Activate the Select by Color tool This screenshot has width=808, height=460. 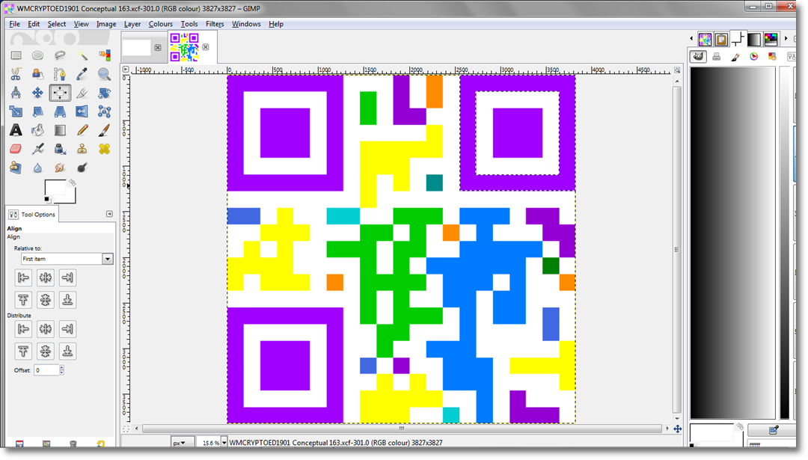pyautogui.click(x=104, y=55)
